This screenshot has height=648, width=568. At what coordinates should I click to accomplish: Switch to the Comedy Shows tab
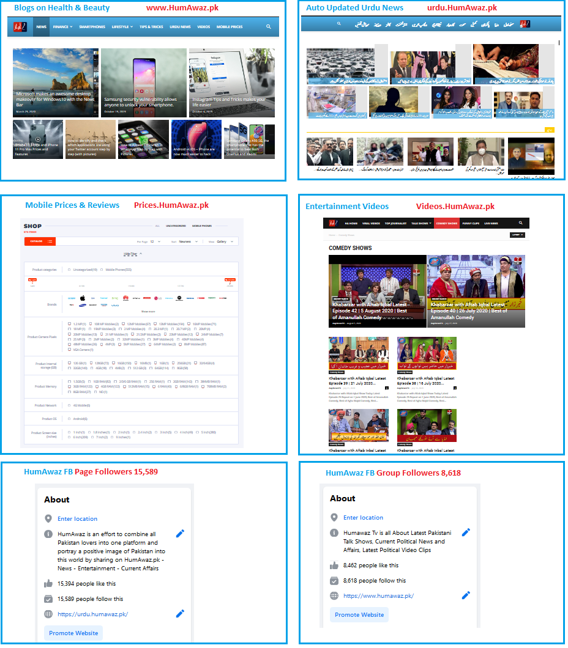tap(446, 223)
